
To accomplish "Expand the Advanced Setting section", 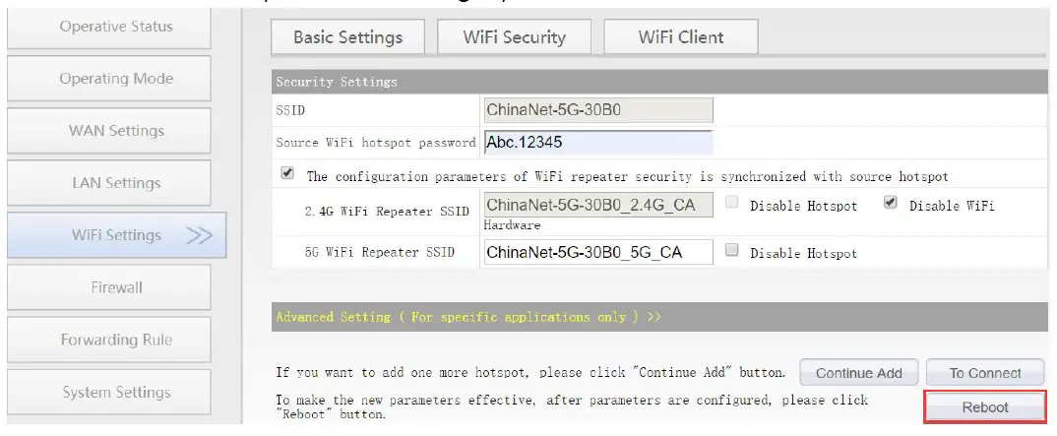I will tap(467, 317).
